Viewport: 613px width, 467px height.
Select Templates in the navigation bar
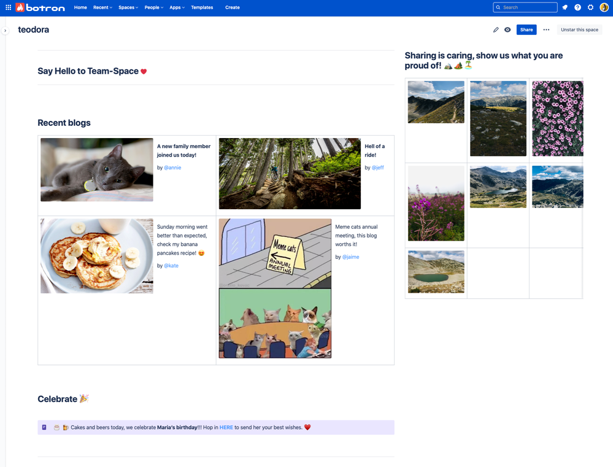coord(201,7)
